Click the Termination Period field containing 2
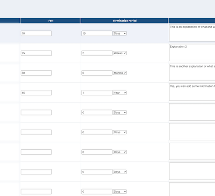The height and width of the screenshot is (196, 215). coord(97,53)
